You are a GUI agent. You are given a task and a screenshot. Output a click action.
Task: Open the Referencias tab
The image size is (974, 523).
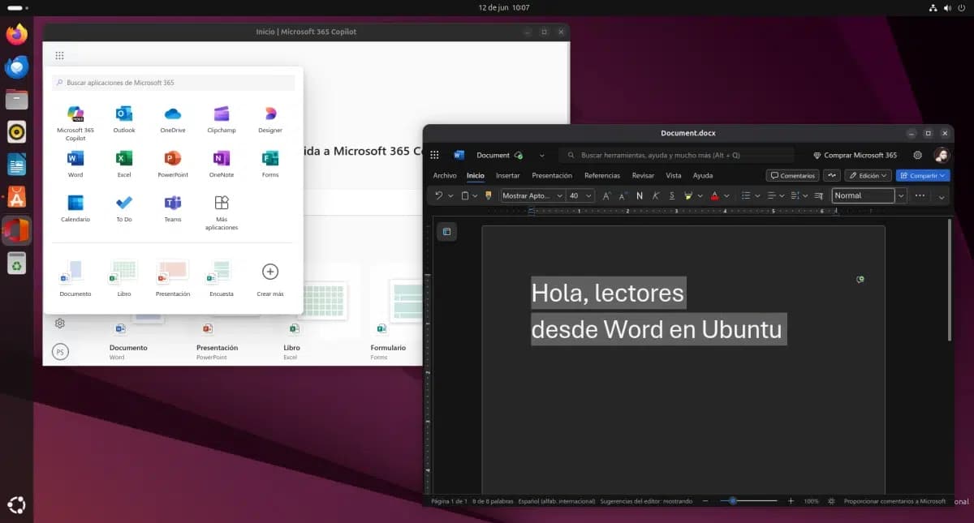click(602, 175)
